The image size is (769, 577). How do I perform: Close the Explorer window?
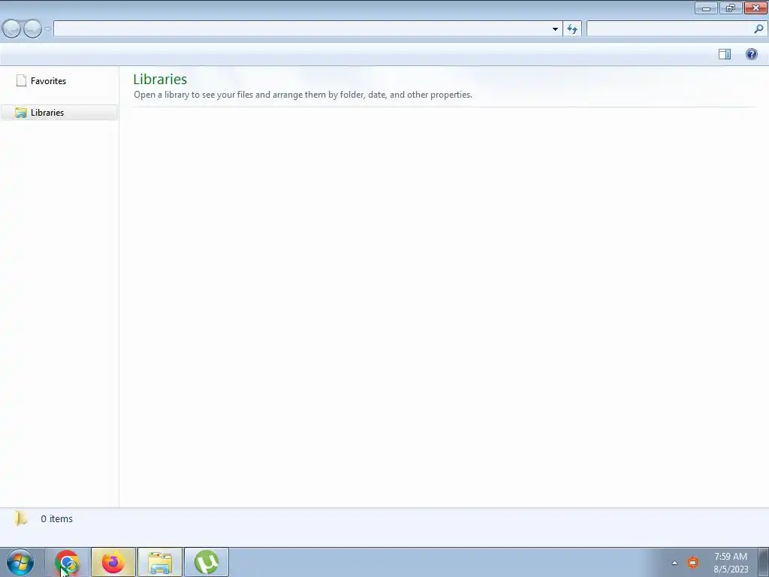[755, 8]
